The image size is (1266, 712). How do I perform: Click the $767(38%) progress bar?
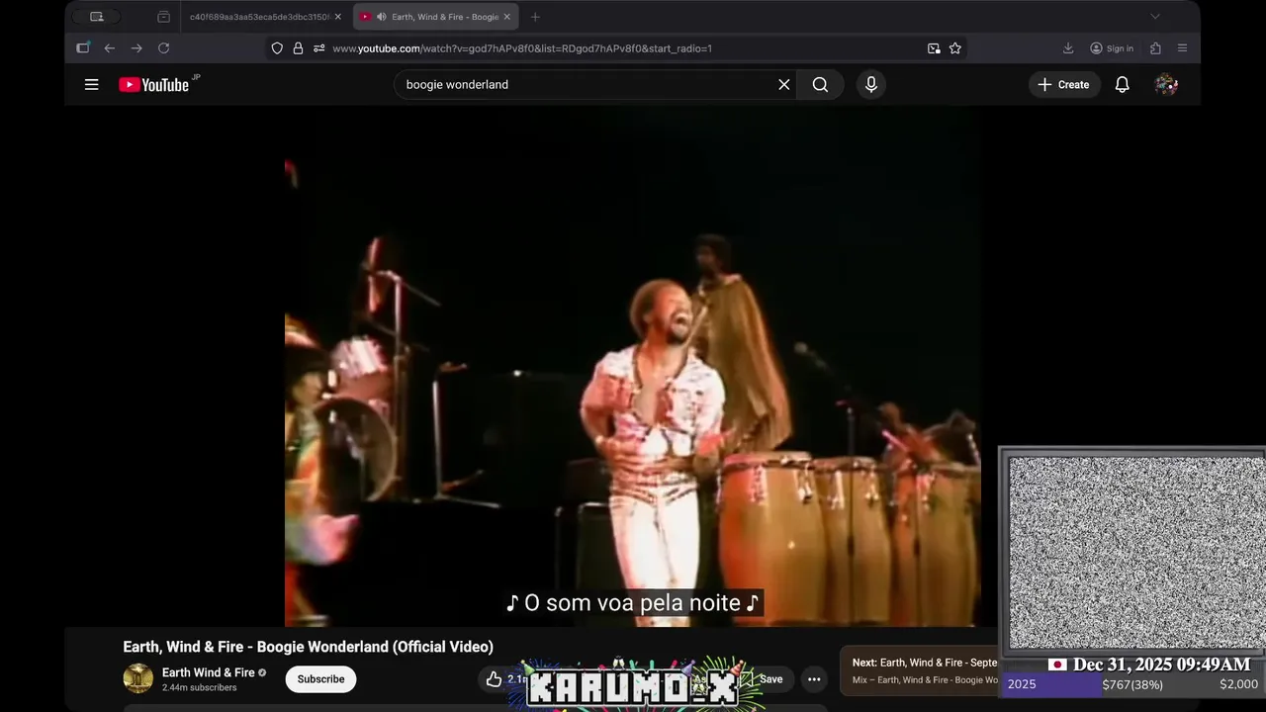pos(1132,684)
